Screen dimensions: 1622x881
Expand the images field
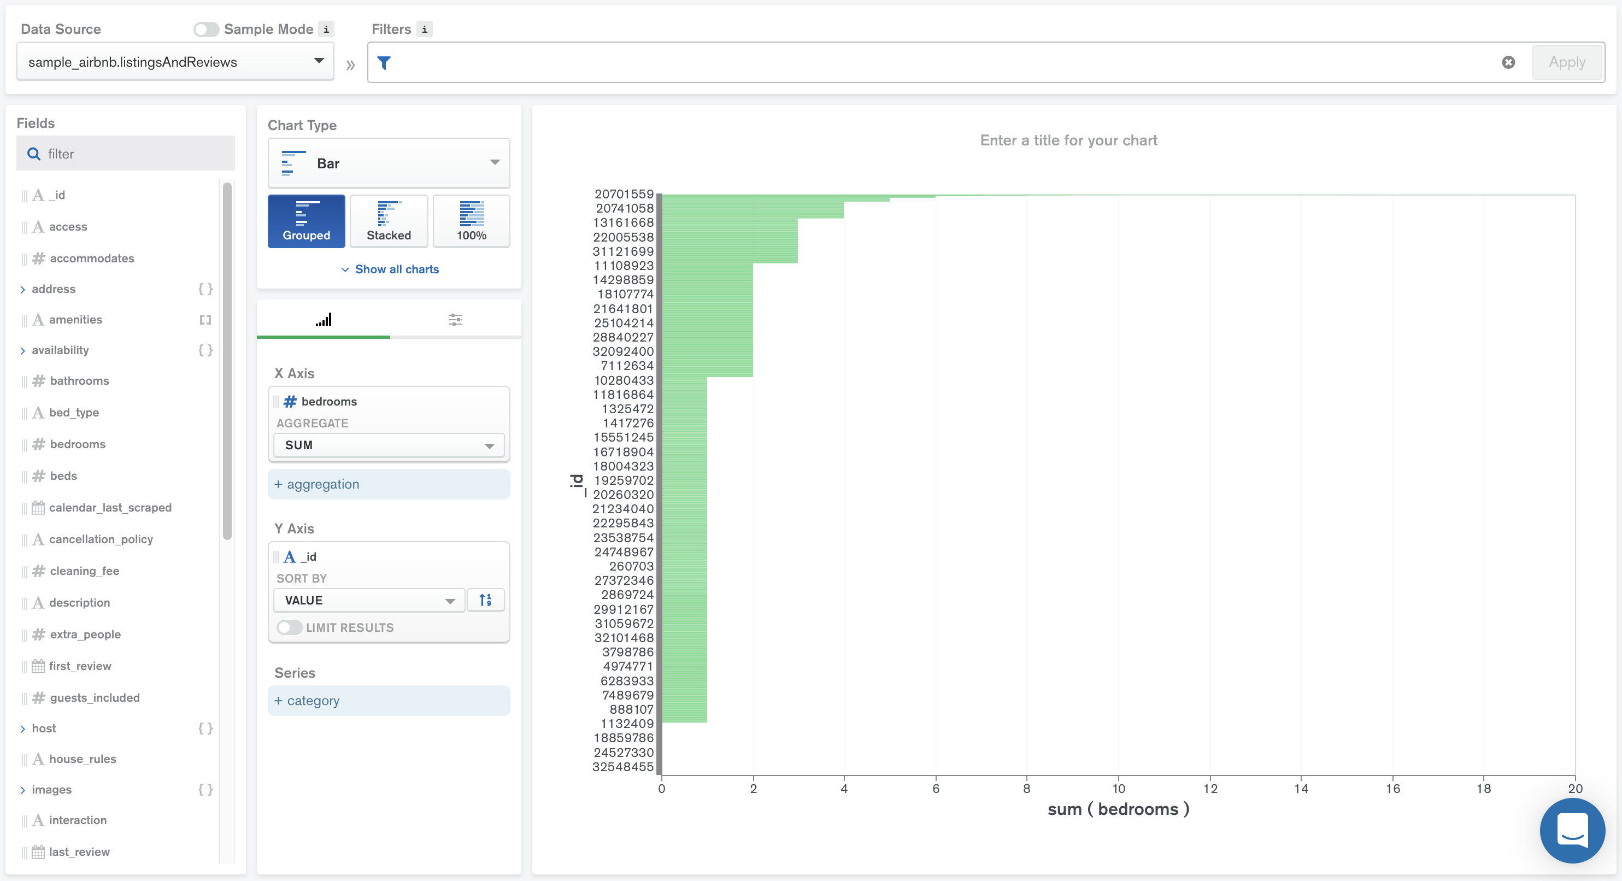coord(22,790)
